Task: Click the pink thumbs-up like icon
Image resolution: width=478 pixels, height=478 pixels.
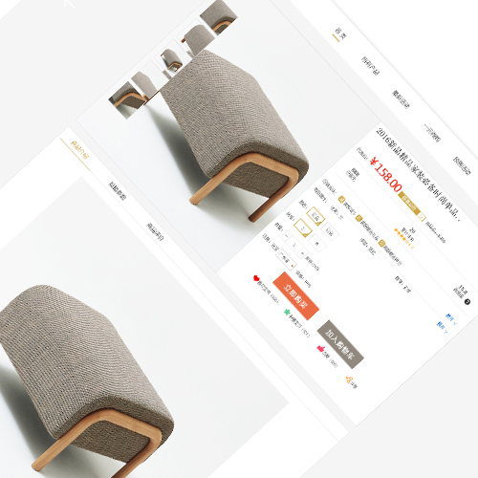Action: click(320, 348)
